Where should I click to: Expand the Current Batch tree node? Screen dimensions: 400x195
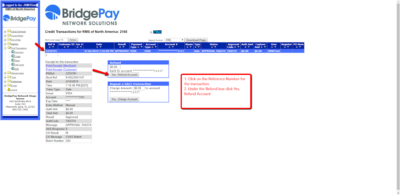(x=5, y=36)
